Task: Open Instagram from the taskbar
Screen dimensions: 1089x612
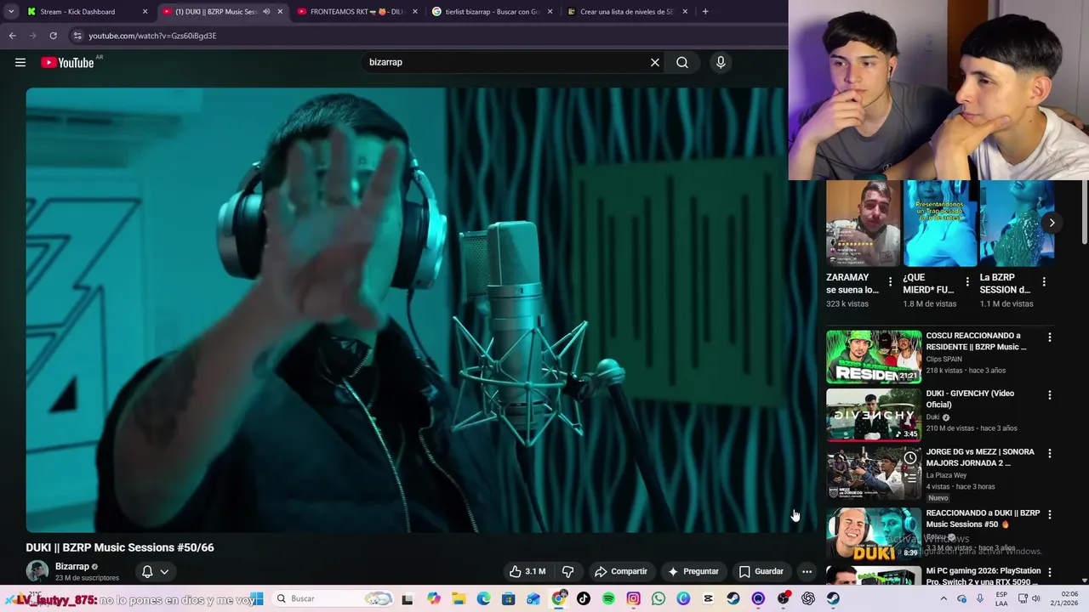Action: coord(633,598)
